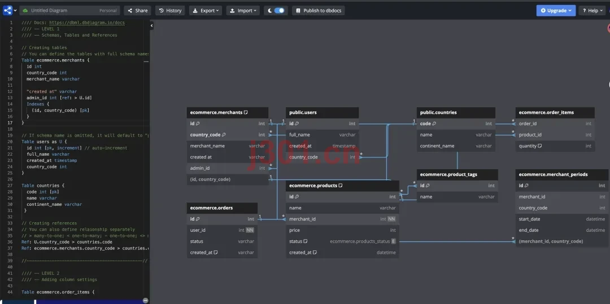Click key icon beside countries code
This screenshot has width=610, height=304.
tap(434, 124)
